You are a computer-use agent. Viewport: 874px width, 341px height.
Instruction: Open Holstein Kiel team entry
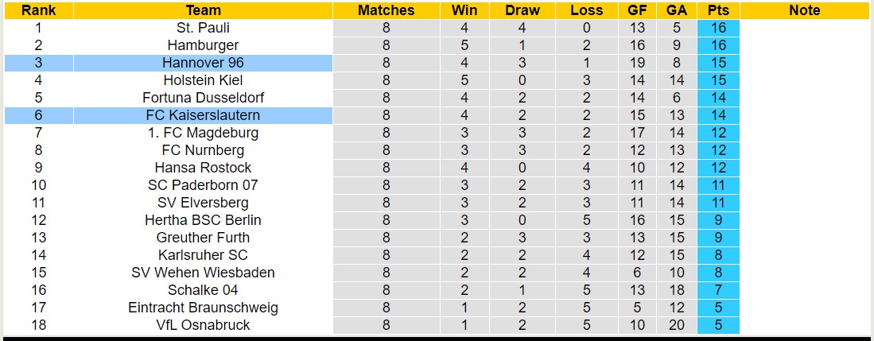[203, 80]
